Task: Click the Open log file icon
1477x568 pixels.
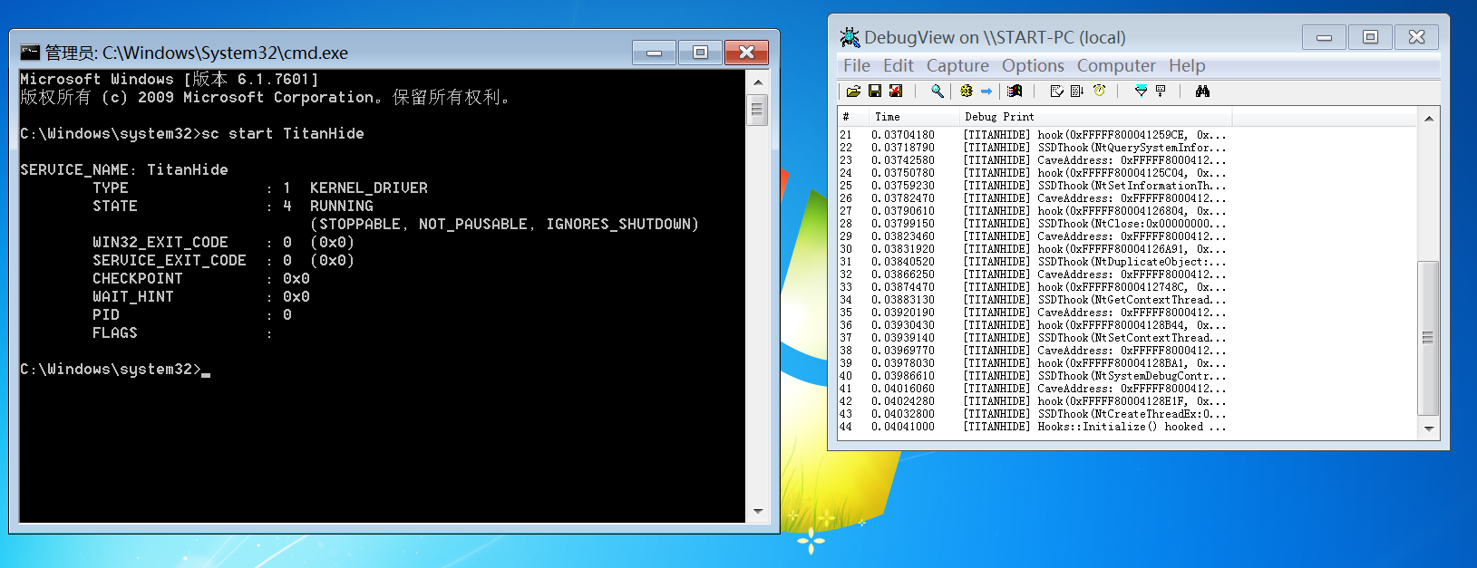Action: [x=853, y=91]
